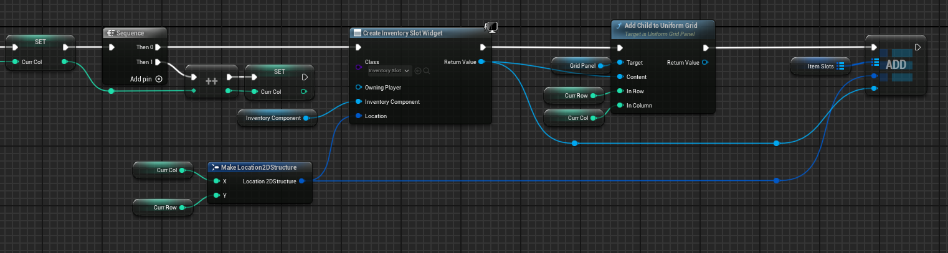The image size is (948, 253).
Task: Click output exec pin of Add Child to Uniform Grid
Action: click(x=705, y=48)
